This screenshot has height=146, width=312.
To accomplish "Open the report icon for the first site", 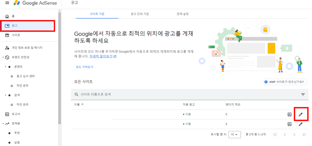I will (x=289, y=114).
